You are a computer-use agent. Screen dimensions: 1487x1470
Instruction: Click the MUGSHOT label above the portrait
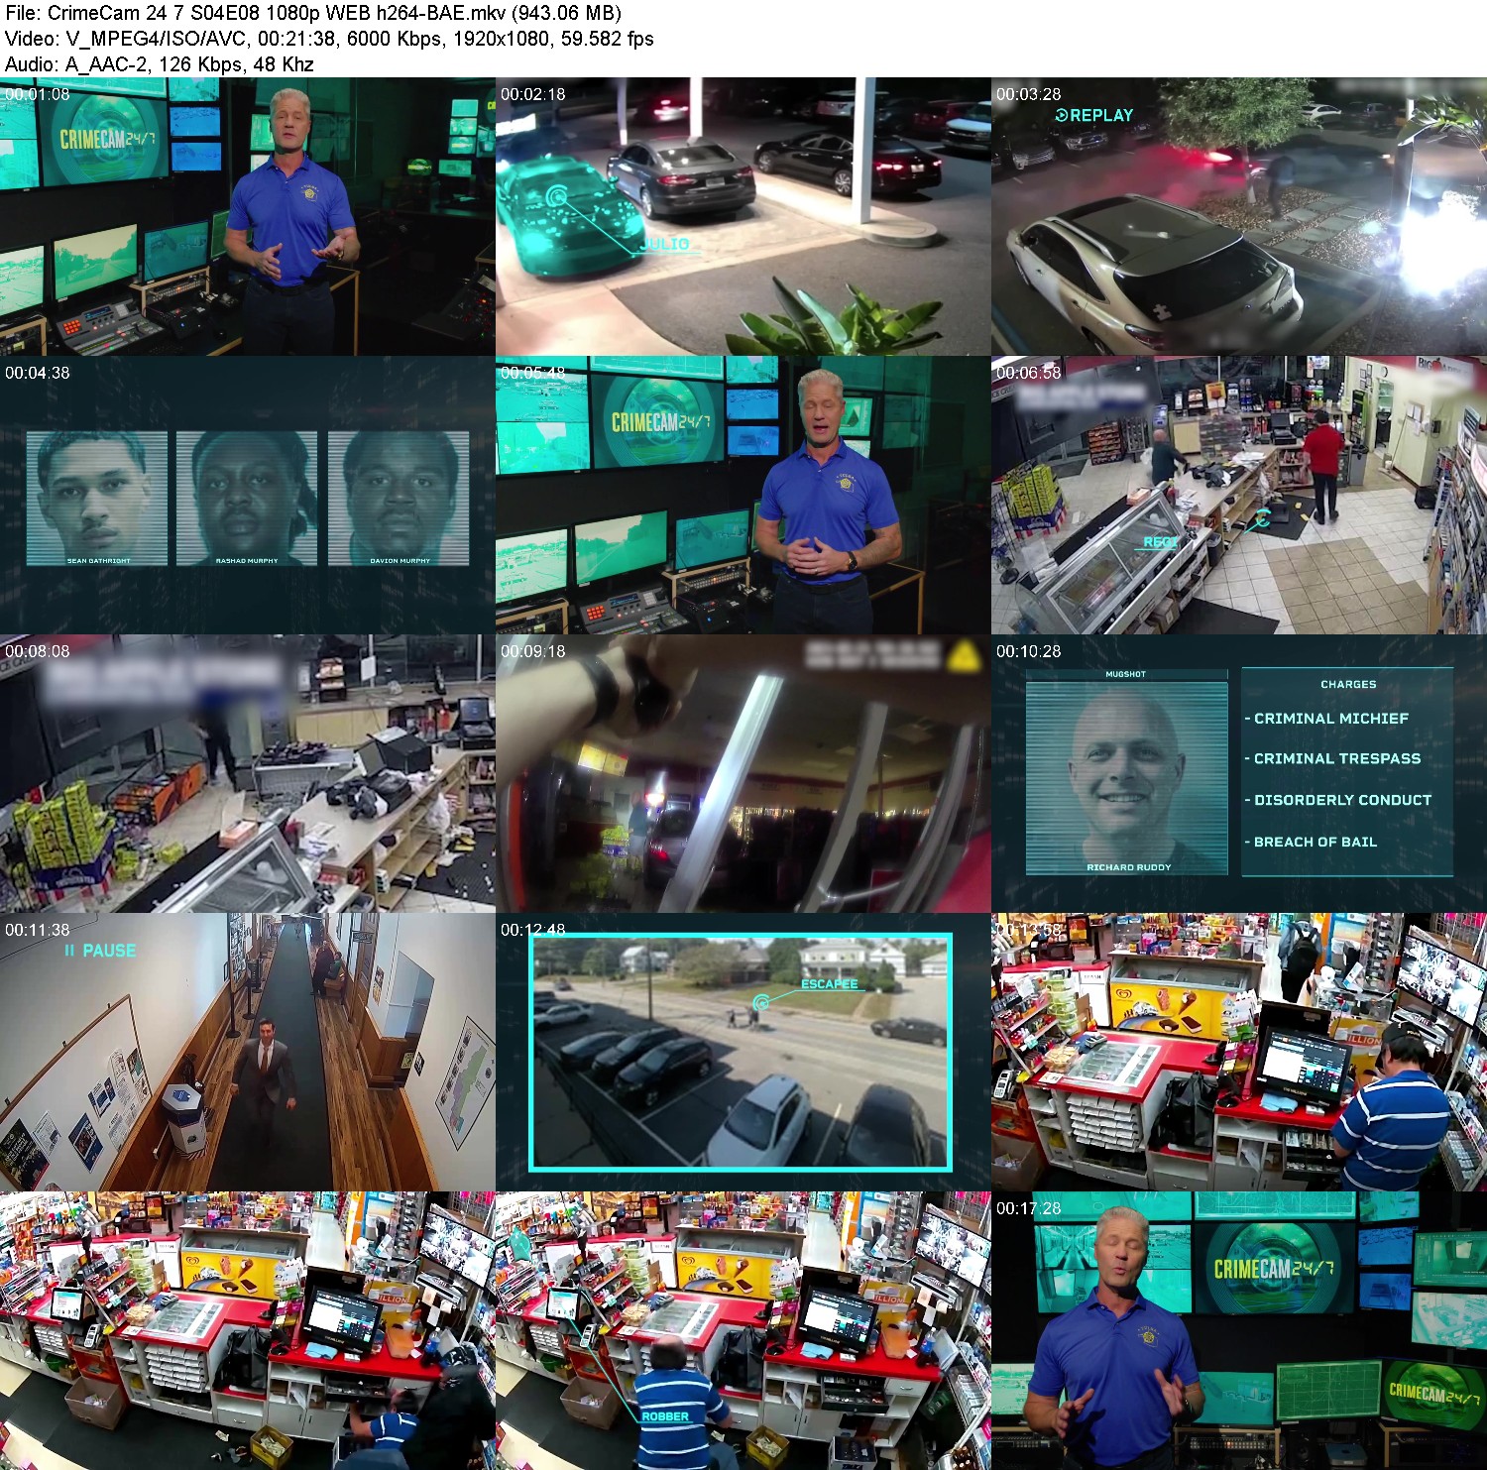point(1125,674)
